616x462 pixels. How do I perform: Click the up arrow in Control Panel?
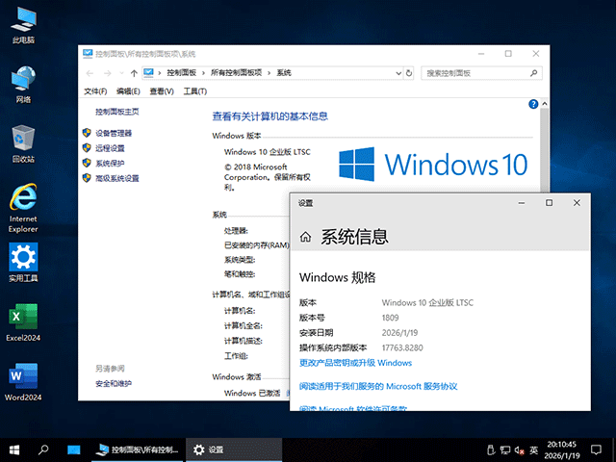pyautogui.click(x=134, y=73)
